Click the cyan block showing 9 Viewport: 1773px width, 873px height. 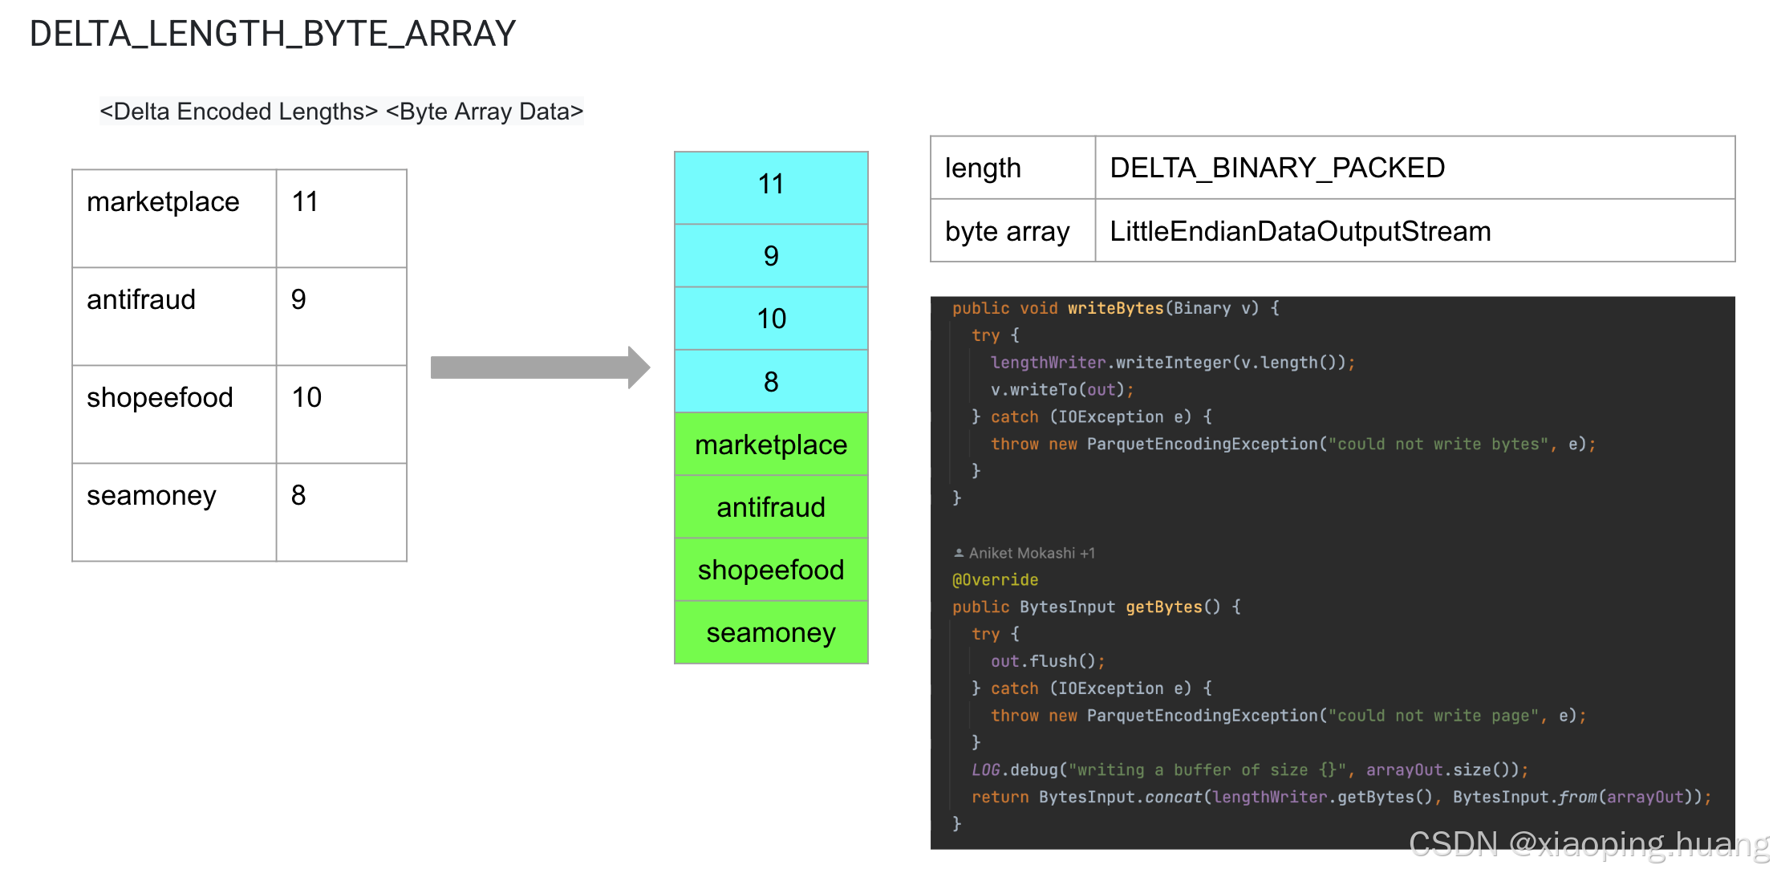pos(770,255)
